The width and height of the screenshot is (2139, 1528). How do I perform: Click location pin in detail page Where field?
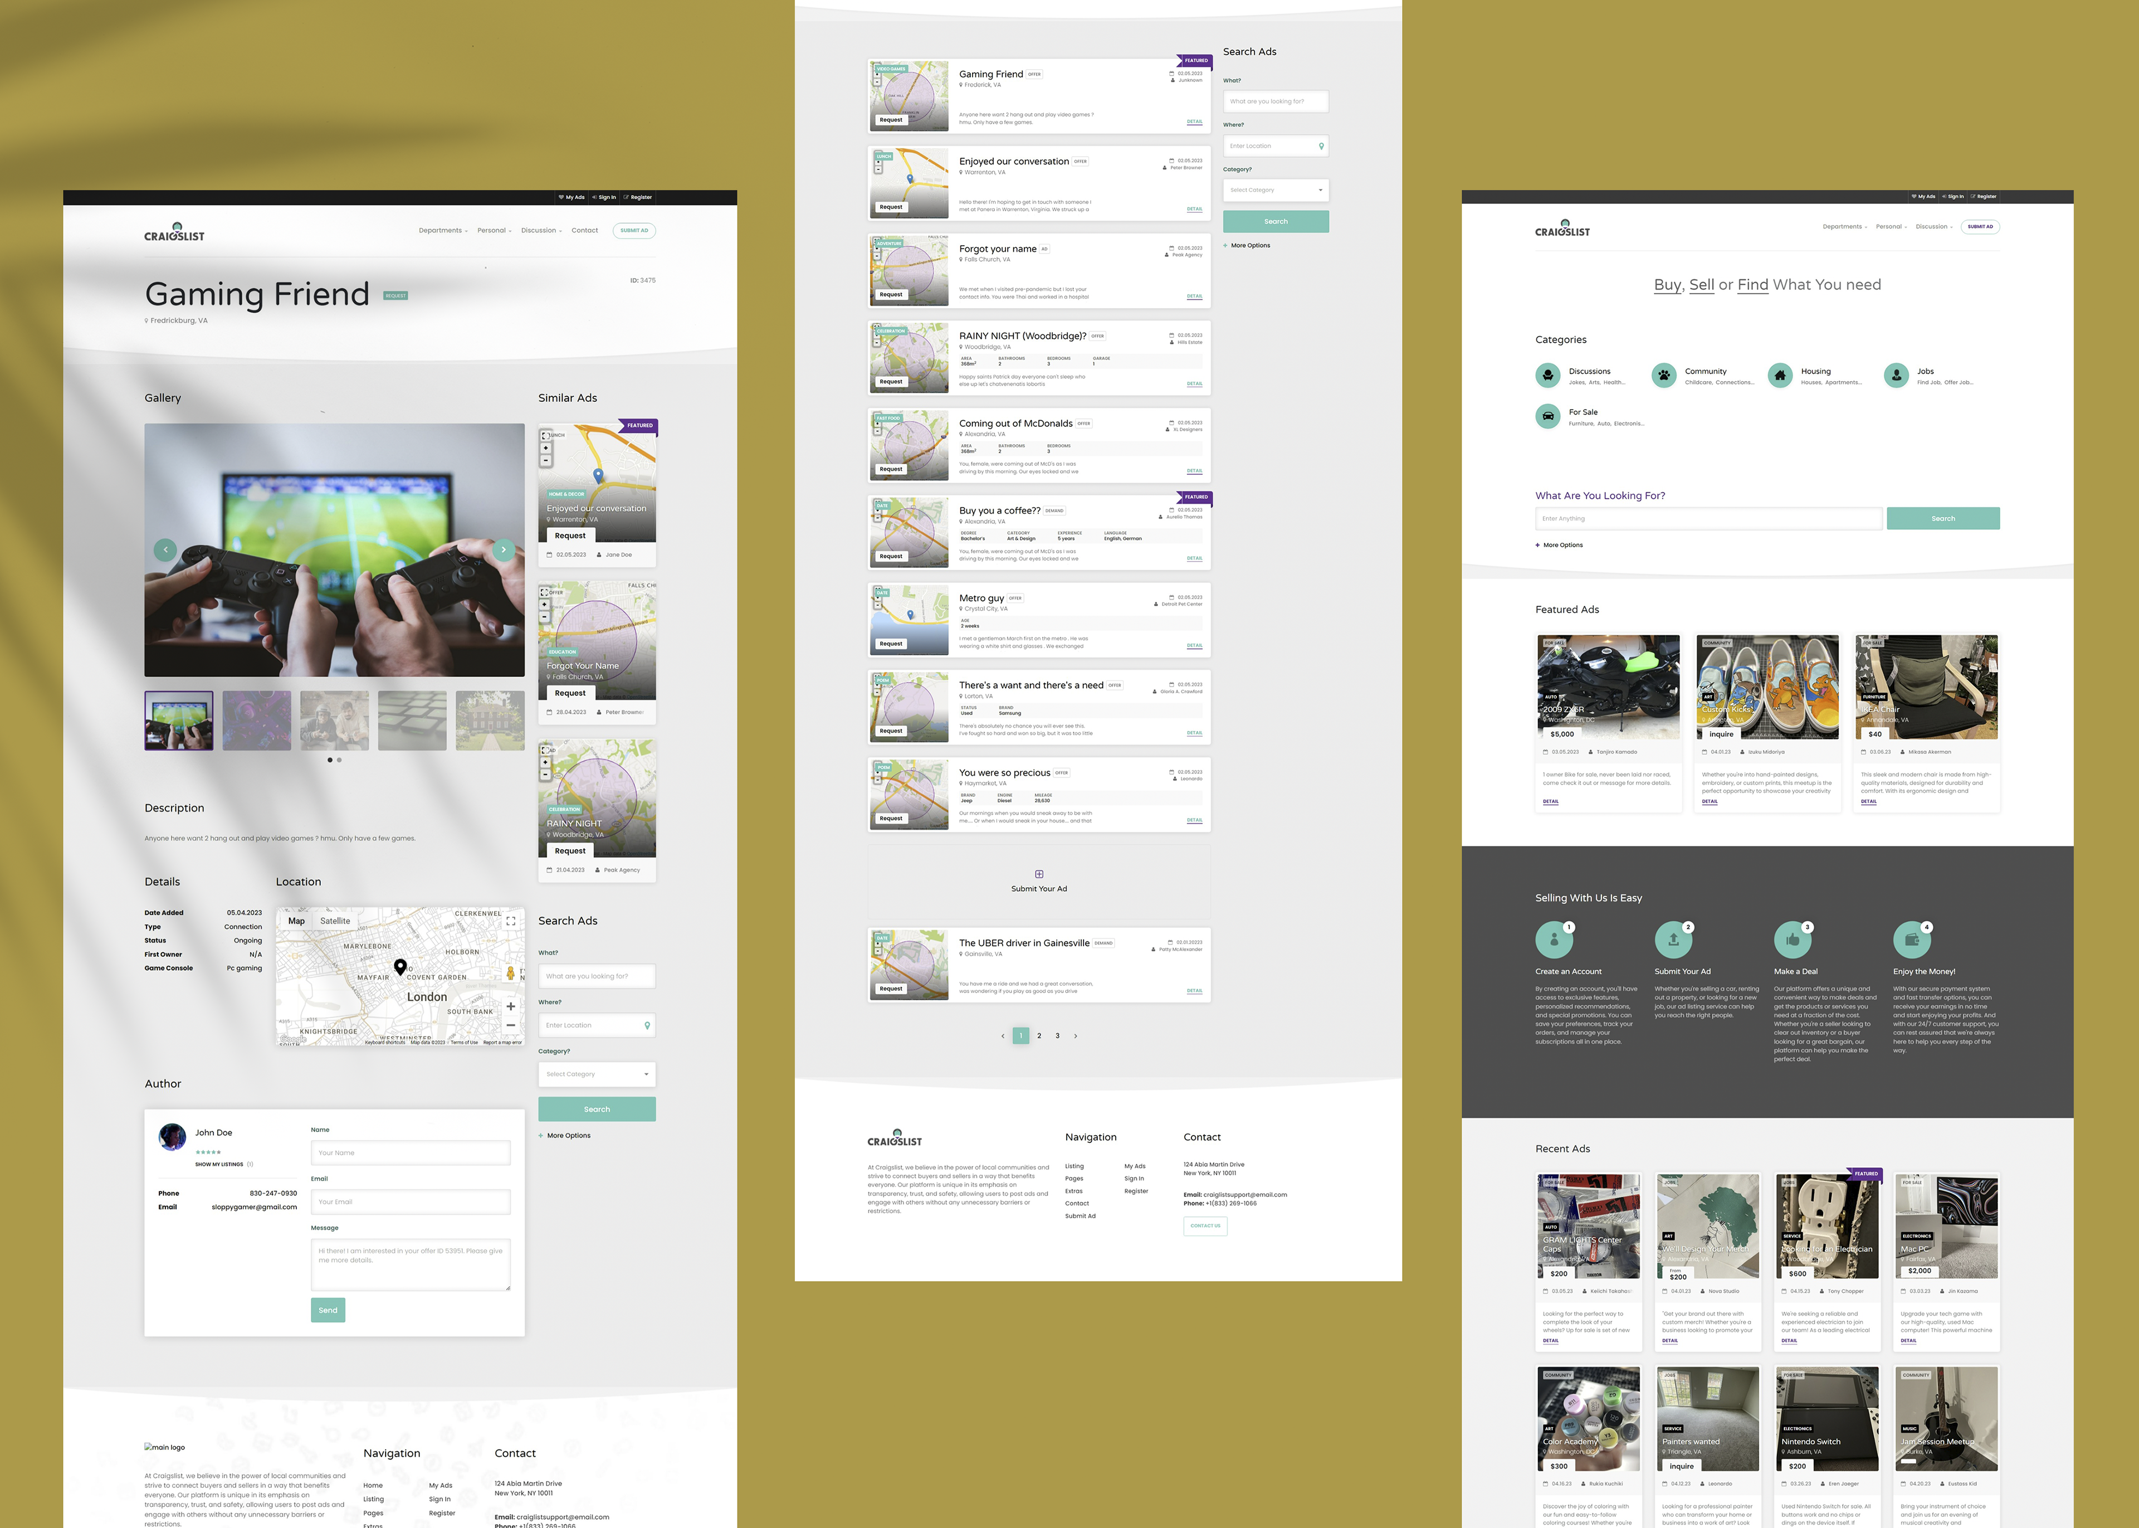tap(647, 1025)
